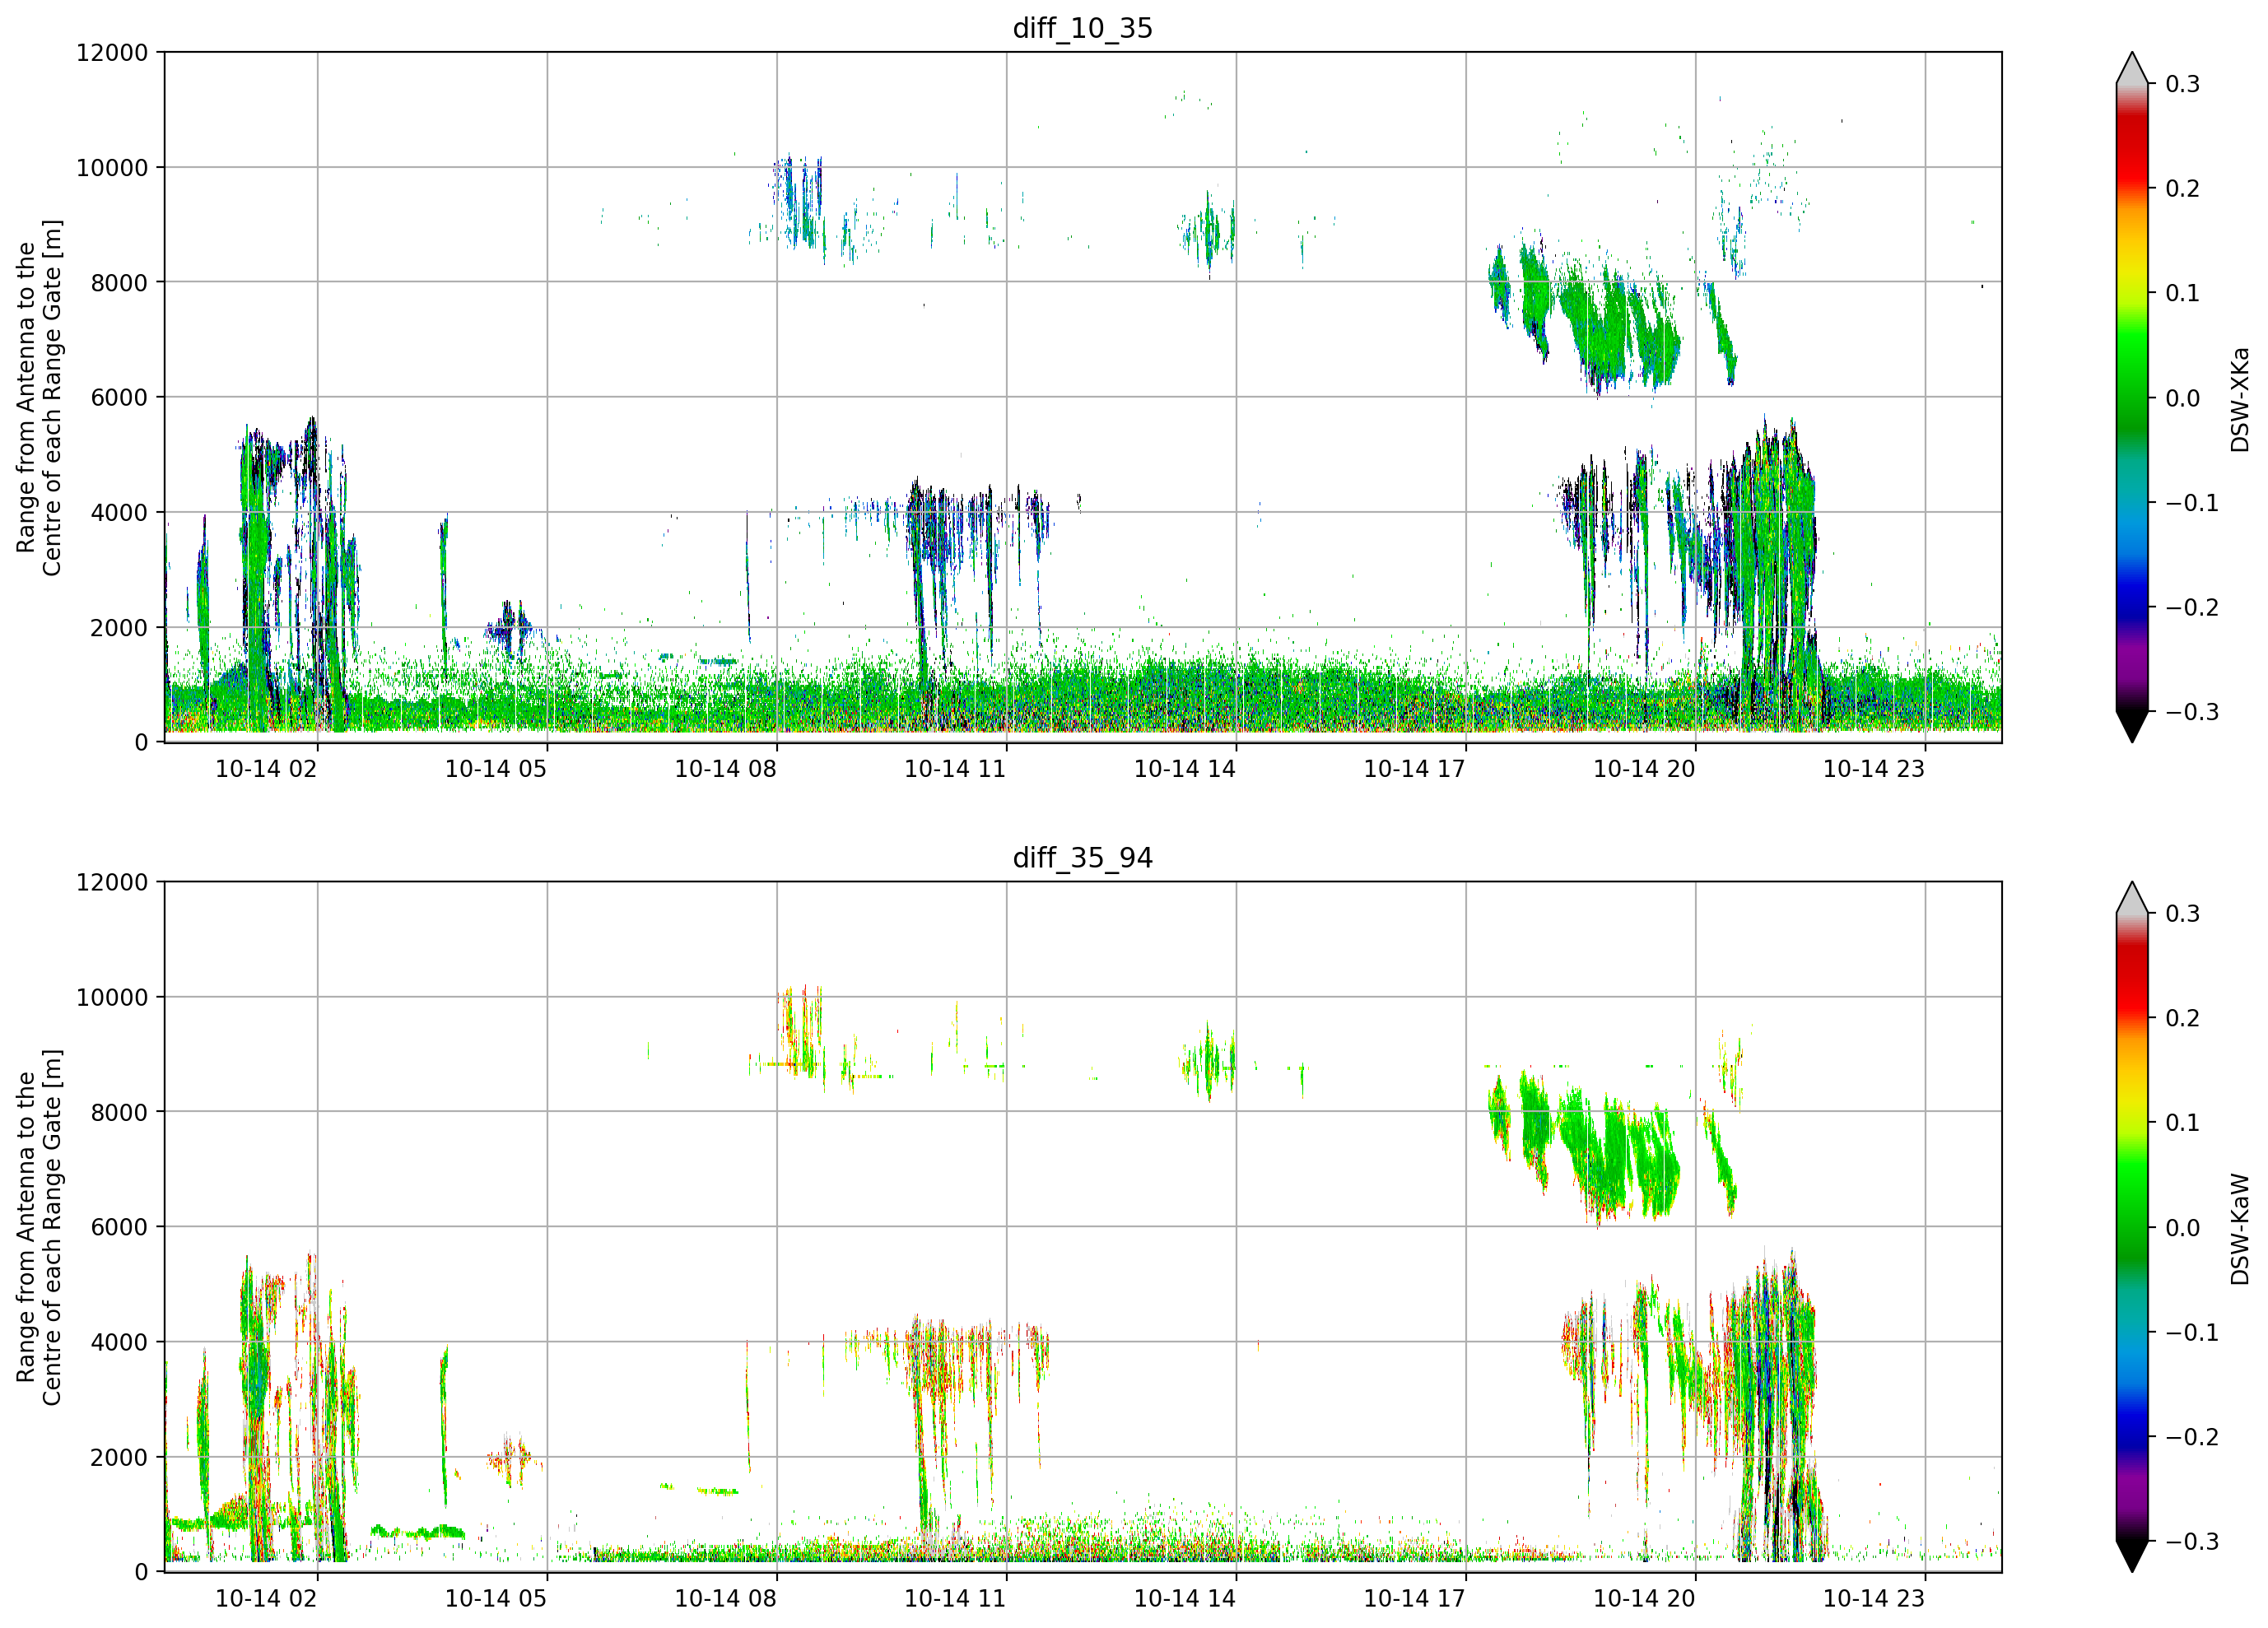Screen dimensions: 2268x1628
Task: Click '10-14 08' x-tick under diff_10_35 plot
Action: (x=725, y=769)
